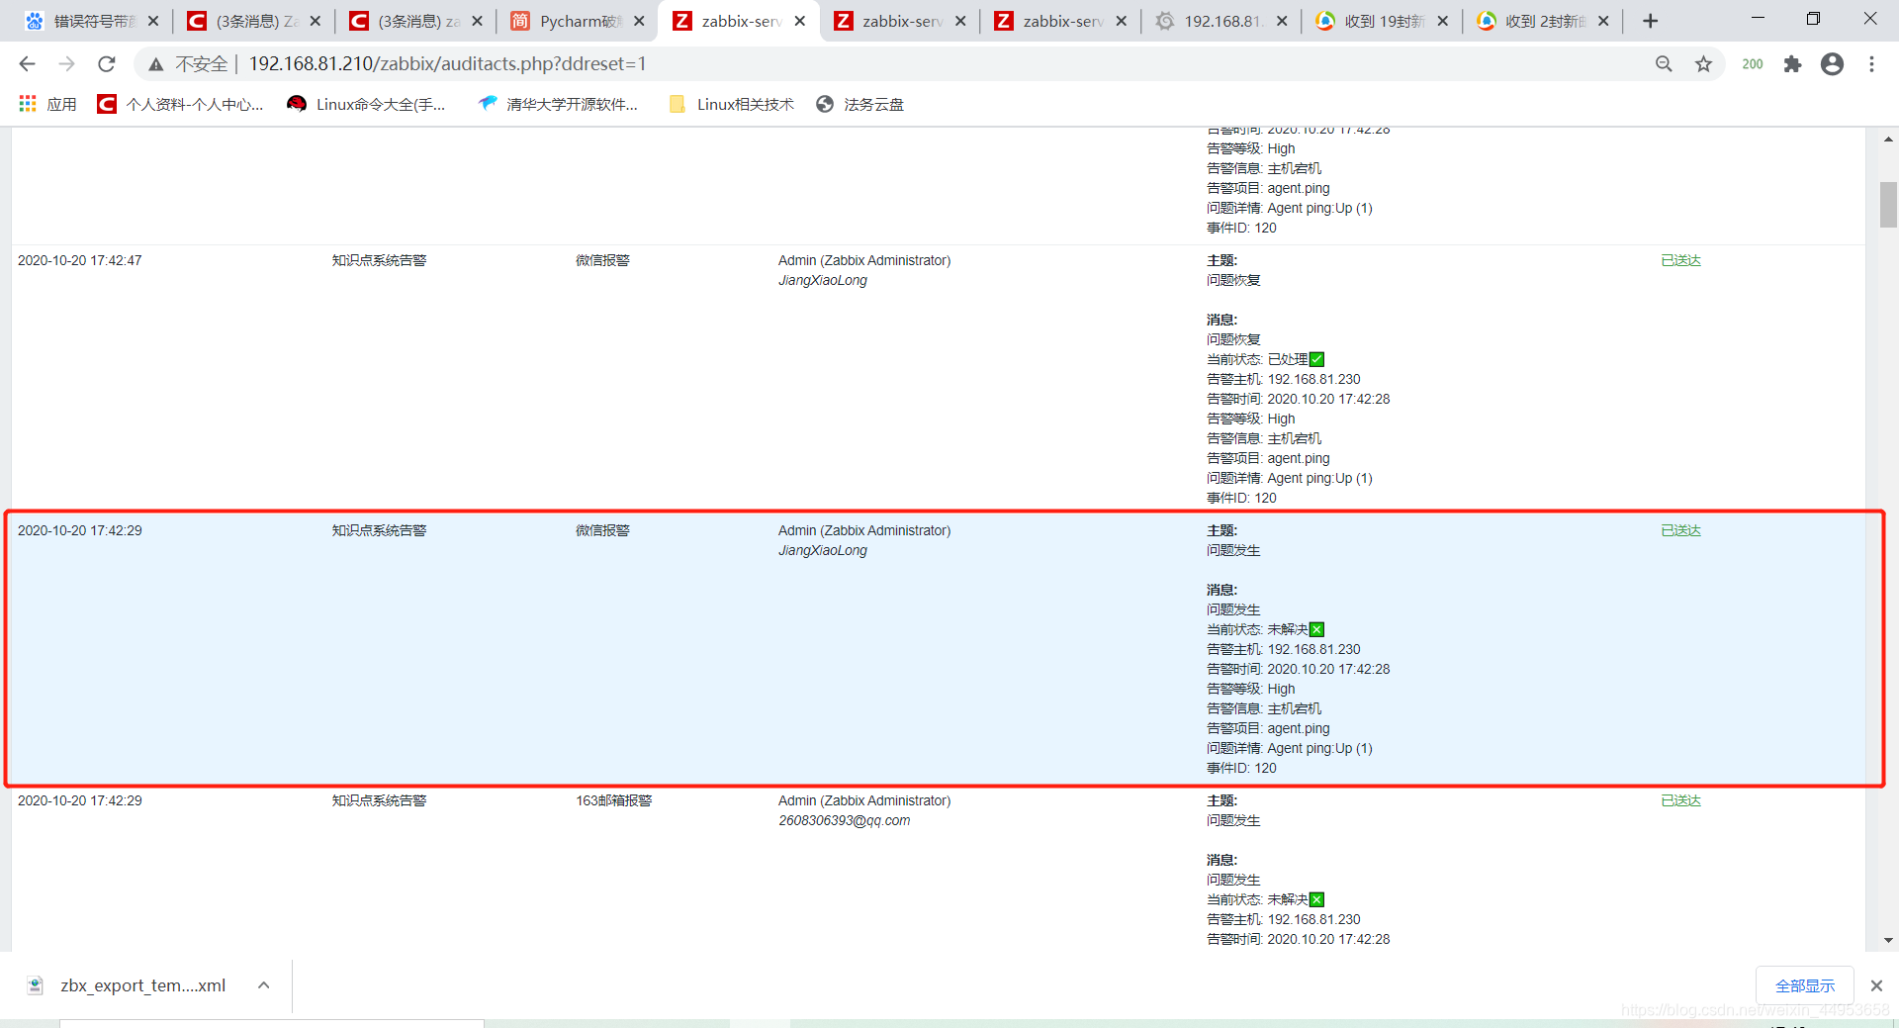Reload the current page
1899x1028 pixels.
point(106,63)
